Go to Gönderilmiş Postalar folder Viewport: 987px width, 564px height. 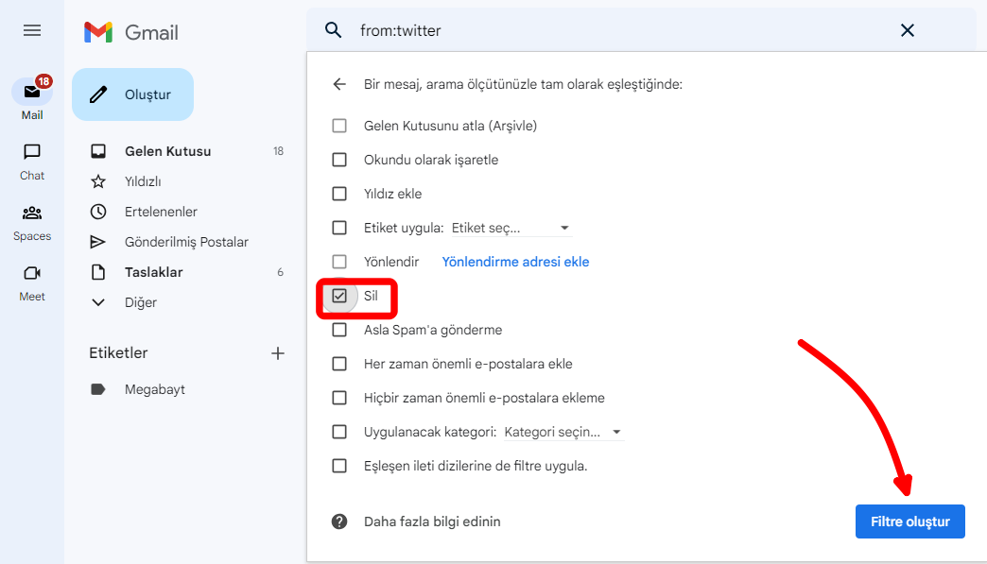186,242
